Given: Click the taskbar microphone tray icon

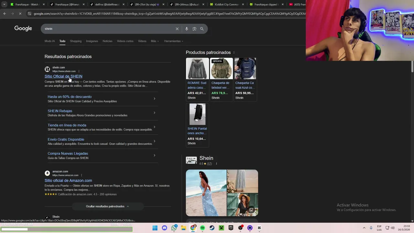Looking at the screenshot, I should click(x=371, y=228).
